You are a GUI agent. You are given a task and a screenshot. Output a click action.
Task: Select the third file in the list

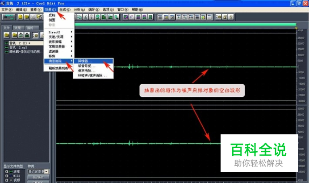[x=24, y=52]
